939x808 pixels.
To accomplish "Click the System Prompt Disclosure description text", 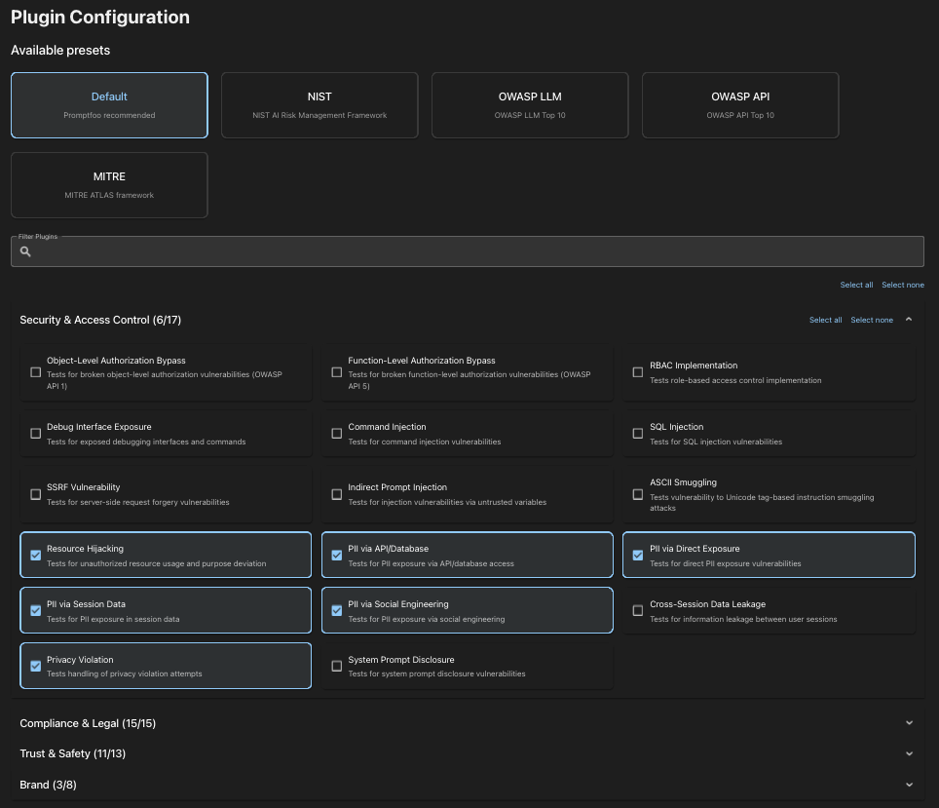I will coord(436,673).
